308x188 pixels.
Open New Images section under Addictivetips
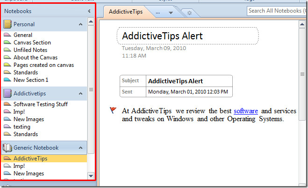point(29,119)
